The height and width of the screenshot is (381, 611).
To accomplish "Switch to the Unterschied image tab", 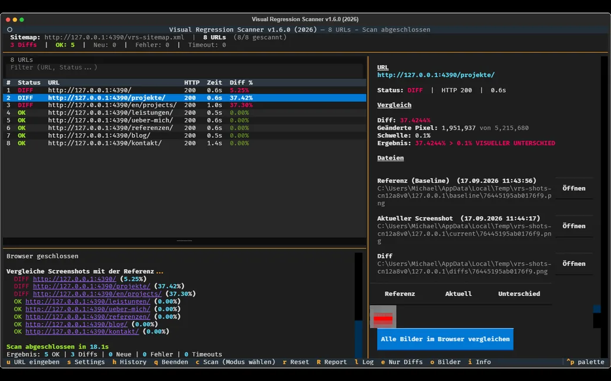I will [519, 294].
